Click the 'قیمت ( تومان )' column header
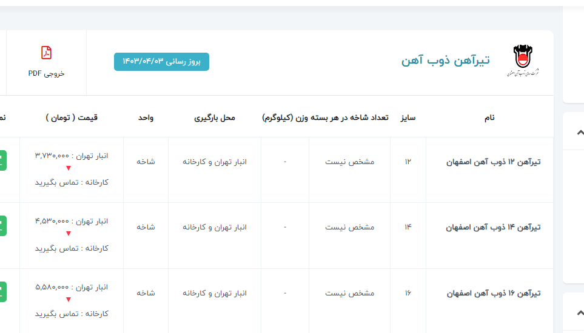This screenshot has height=333, width=584. click(x=72, y=117)
